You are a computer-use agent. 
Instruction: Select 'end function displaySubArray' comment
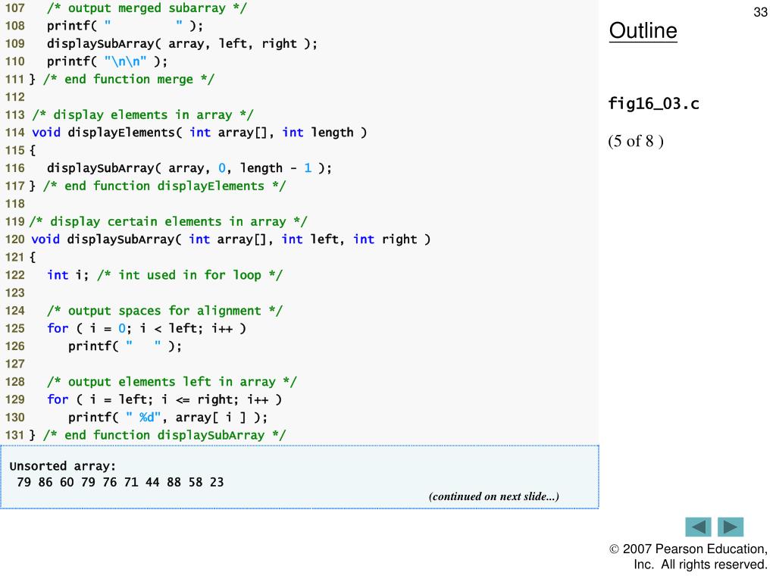(164, 436)
